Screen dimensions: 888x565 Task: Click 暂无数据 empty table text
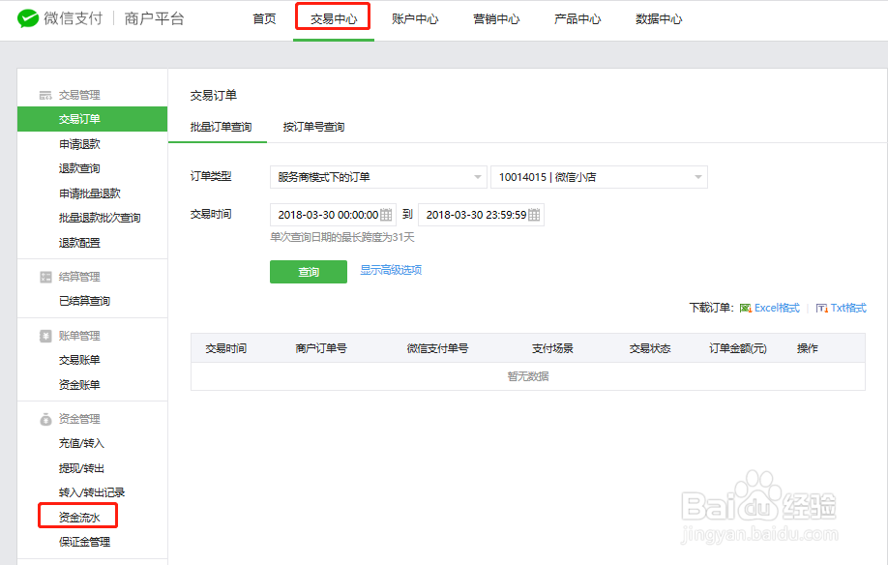[x=528, y=376]
